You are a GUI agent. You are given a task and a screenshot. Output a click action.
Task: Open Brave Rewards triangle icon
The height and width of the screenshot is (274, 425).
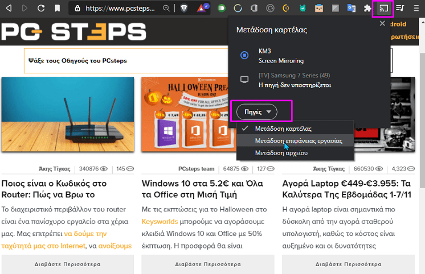(x=202, y=8)
